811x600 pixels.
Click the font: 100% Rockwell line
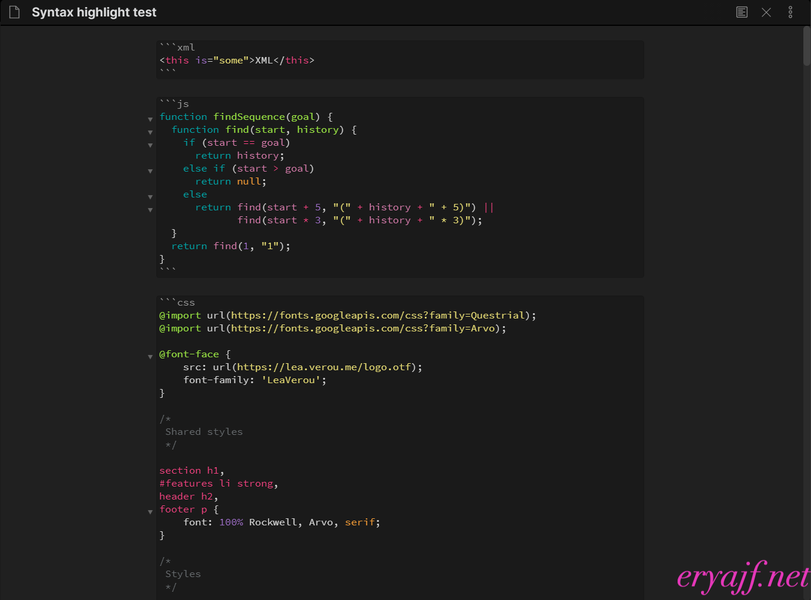tap(282, 522)
